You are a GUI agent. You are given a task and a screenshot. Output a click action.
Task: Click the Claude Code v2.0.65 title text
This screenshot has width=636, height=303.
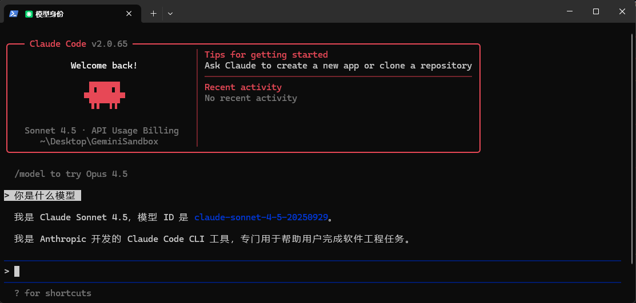click(79, 44)
